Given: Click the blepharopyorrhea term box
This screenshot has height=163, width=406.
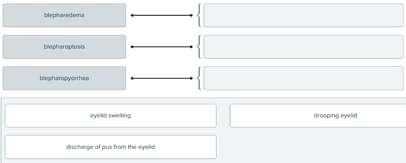Looking at the screenshot, I should point(64,78).
